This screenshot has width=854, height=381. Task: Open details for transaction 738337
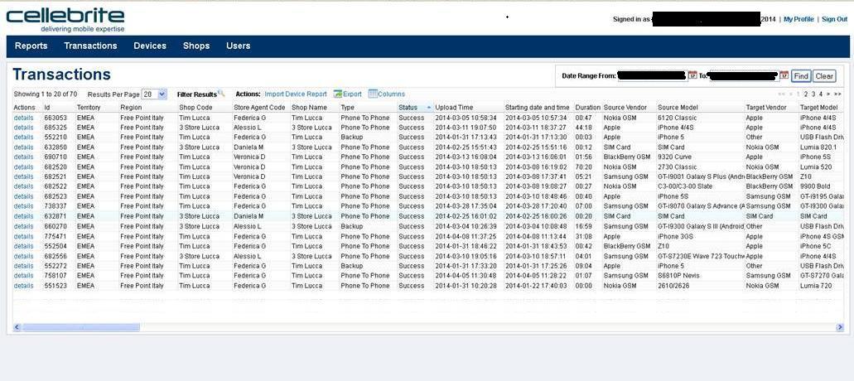(23, 206)
